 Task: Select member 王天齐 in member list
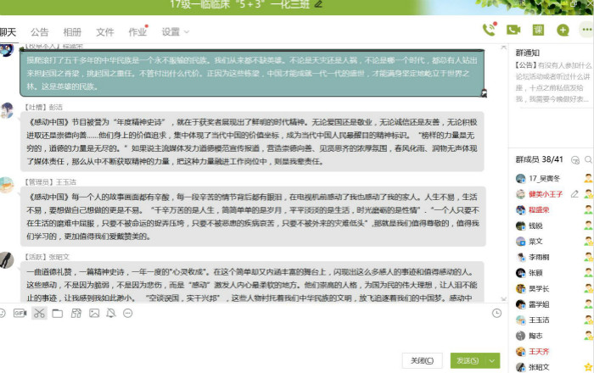pos(540,351)
